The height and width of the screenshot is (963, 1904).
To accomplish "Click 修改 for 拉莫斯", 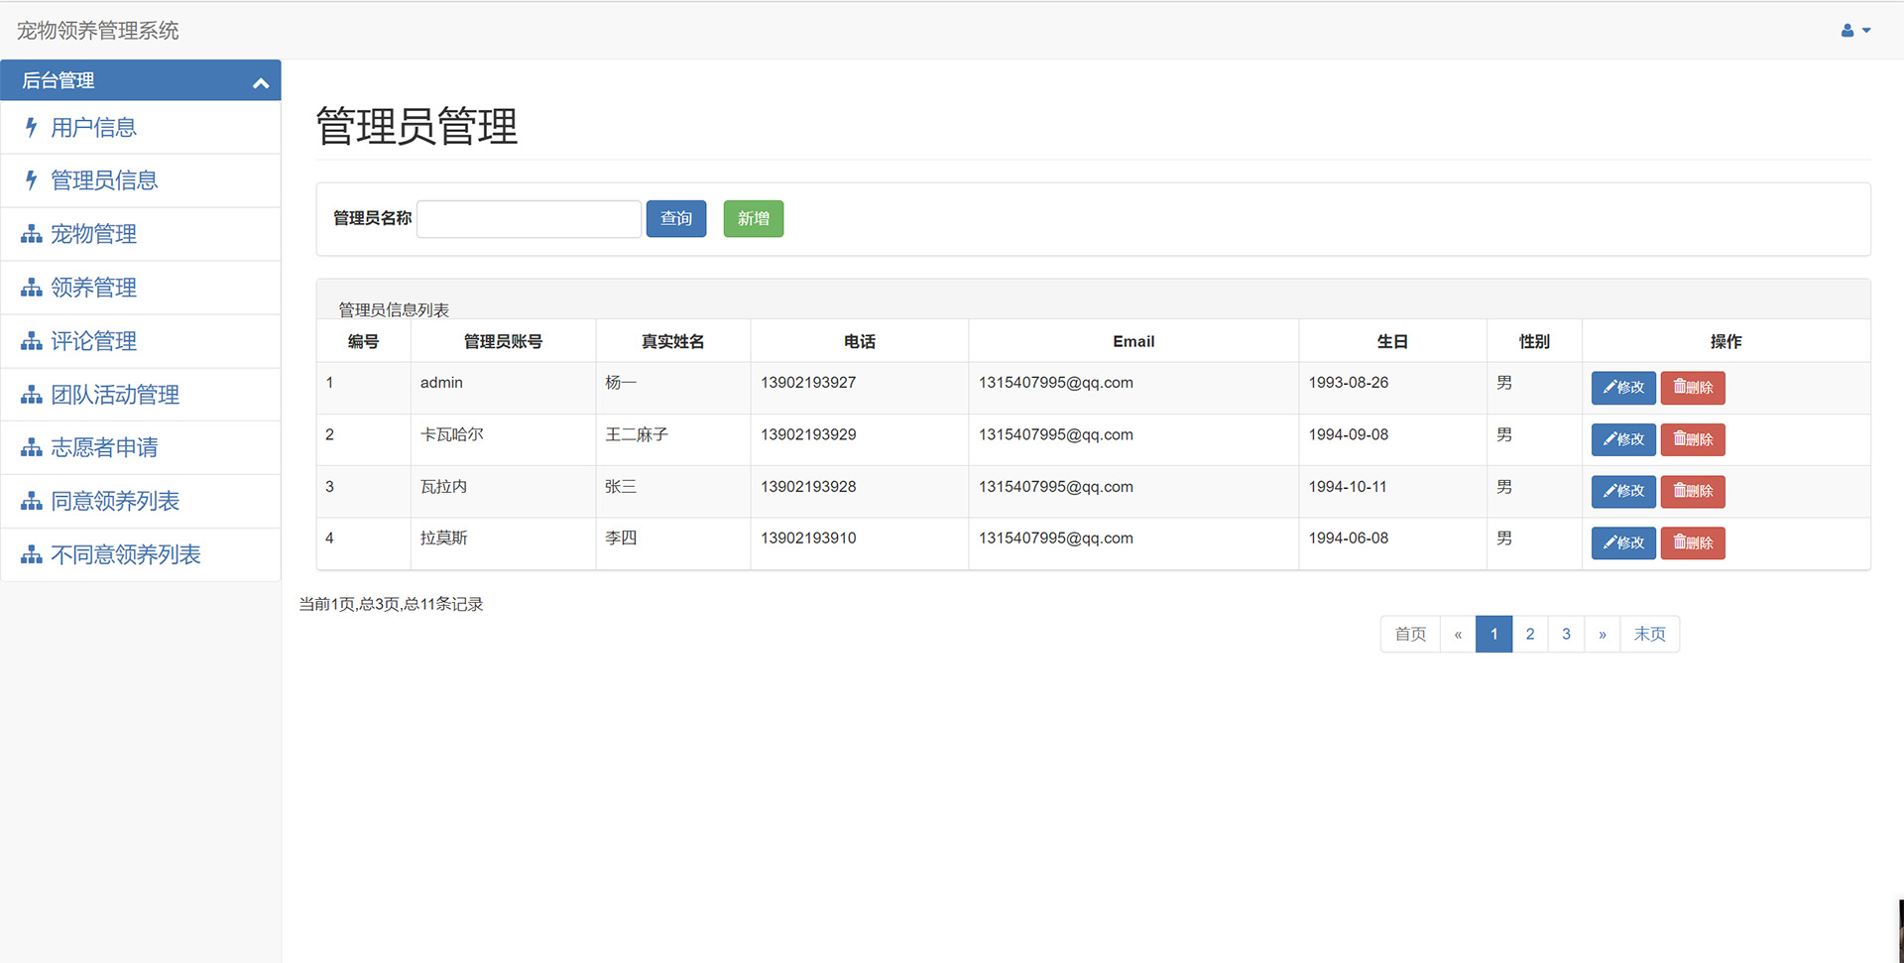I will pos(1623,542).
